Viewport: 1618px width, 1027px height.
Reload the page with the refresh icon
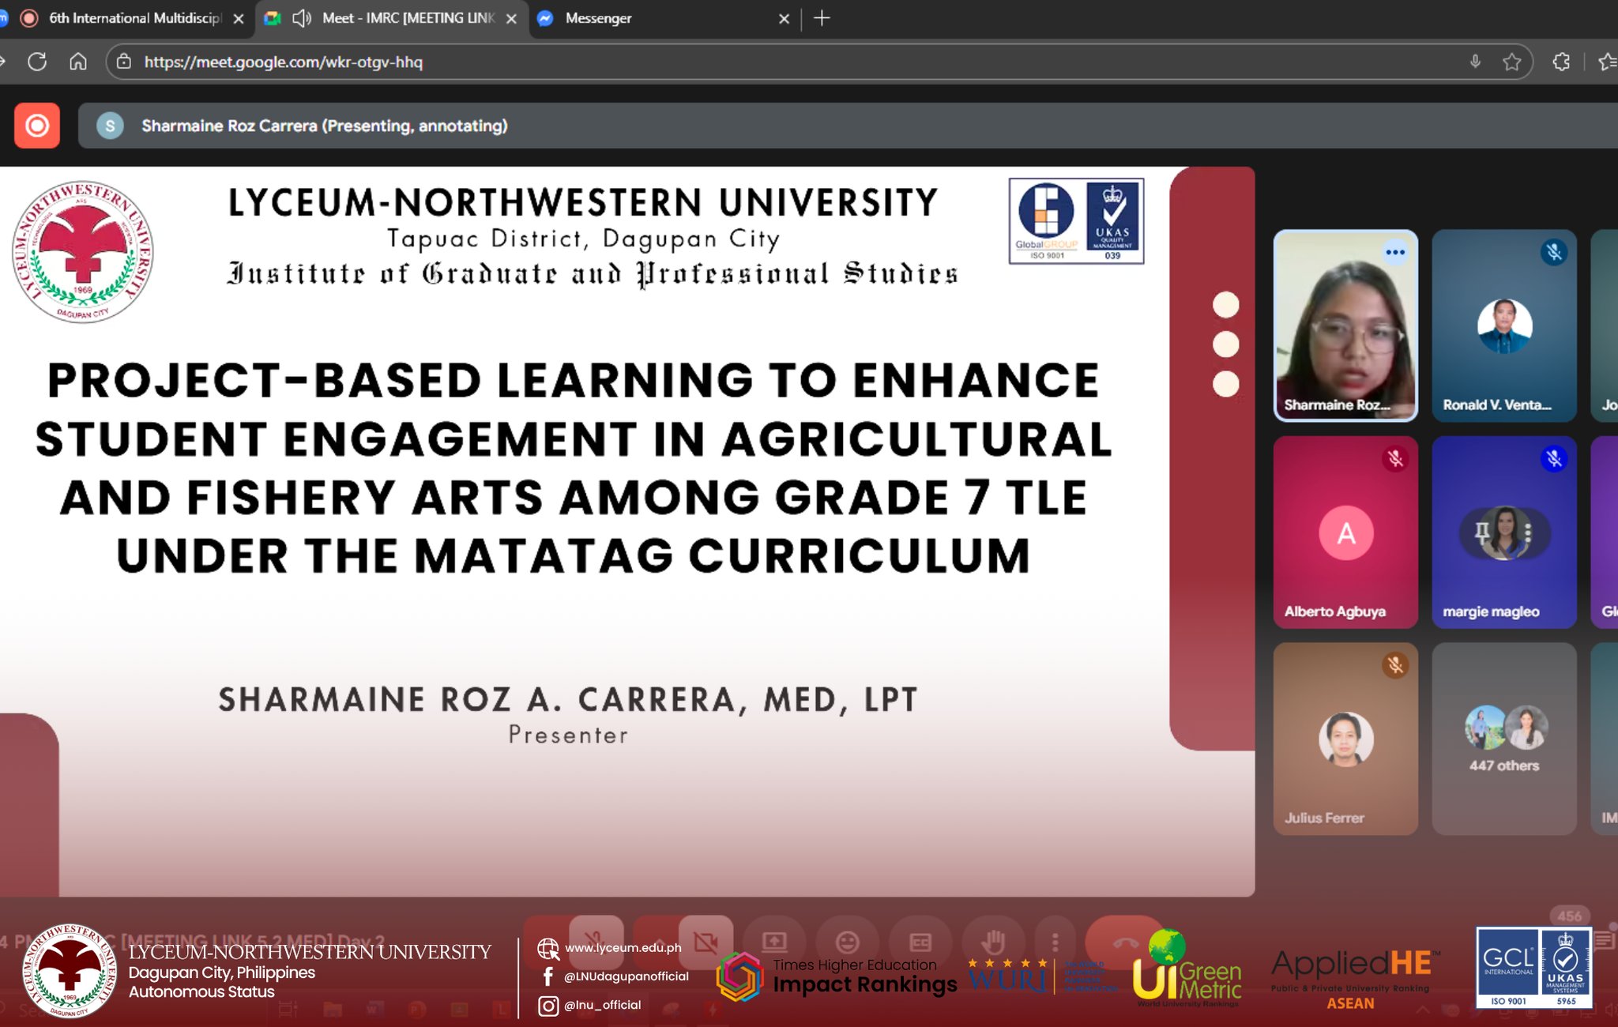point(37,62)
